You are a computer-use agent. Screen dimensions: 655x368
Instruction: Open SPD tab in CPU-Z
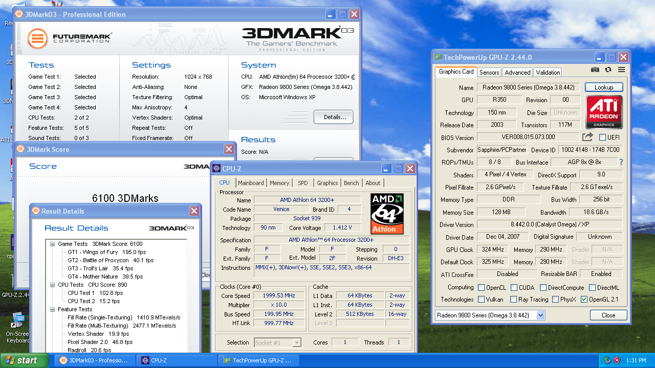[303, 183]
